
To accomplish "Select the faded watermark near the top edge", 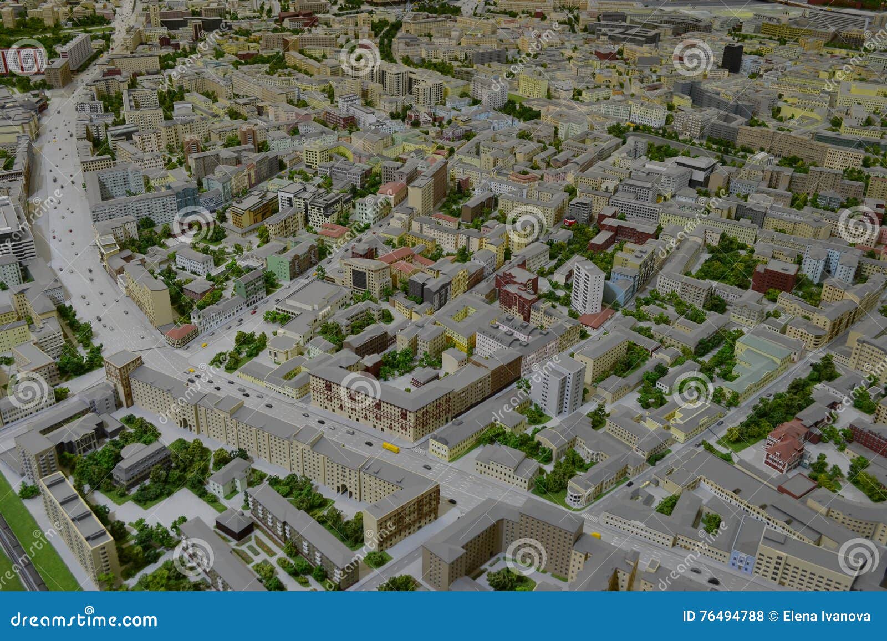I will (358, 55).
